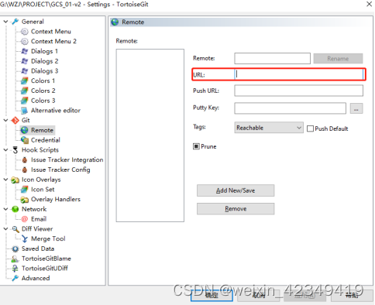Collapse the Git tree node

5,120
